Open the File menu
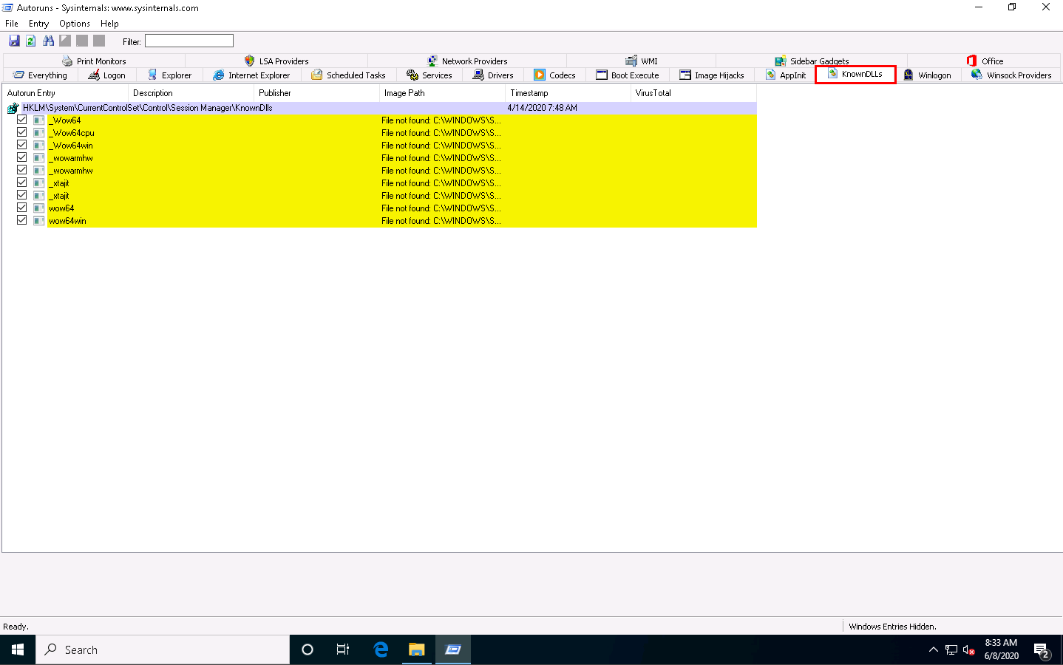This screenshot has width=1063, height=665. pos(12,24)
